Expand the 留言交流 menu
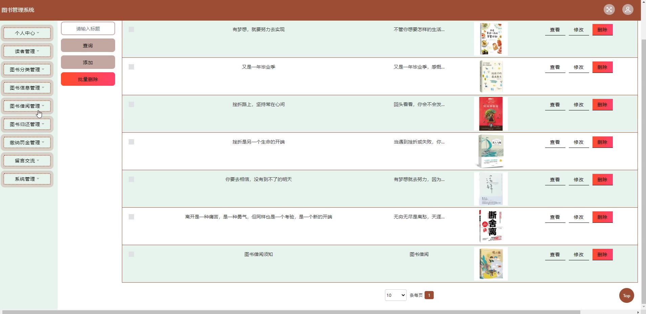The height and width of the screenshot is (314, 646). (x=27, y=161)
